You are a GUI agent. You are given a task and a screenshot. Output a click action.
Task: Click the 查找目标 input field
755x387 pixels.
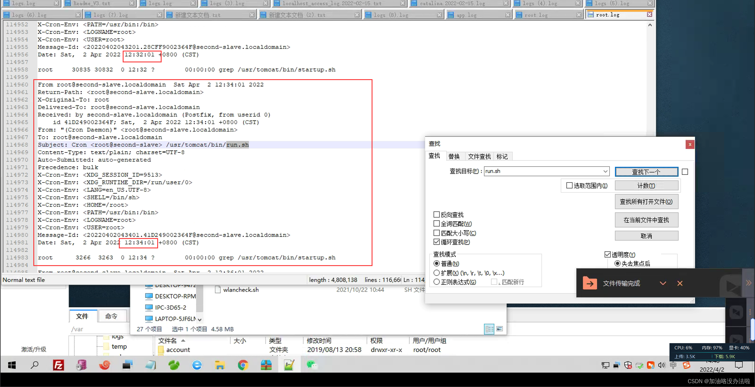coord(543,171)
